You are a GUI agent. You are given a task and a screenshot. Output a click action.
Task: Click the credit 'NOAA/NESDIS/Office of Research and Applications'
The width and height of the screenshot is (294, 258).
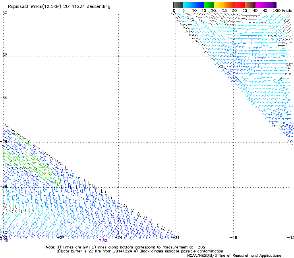click(x=234, y=256)
